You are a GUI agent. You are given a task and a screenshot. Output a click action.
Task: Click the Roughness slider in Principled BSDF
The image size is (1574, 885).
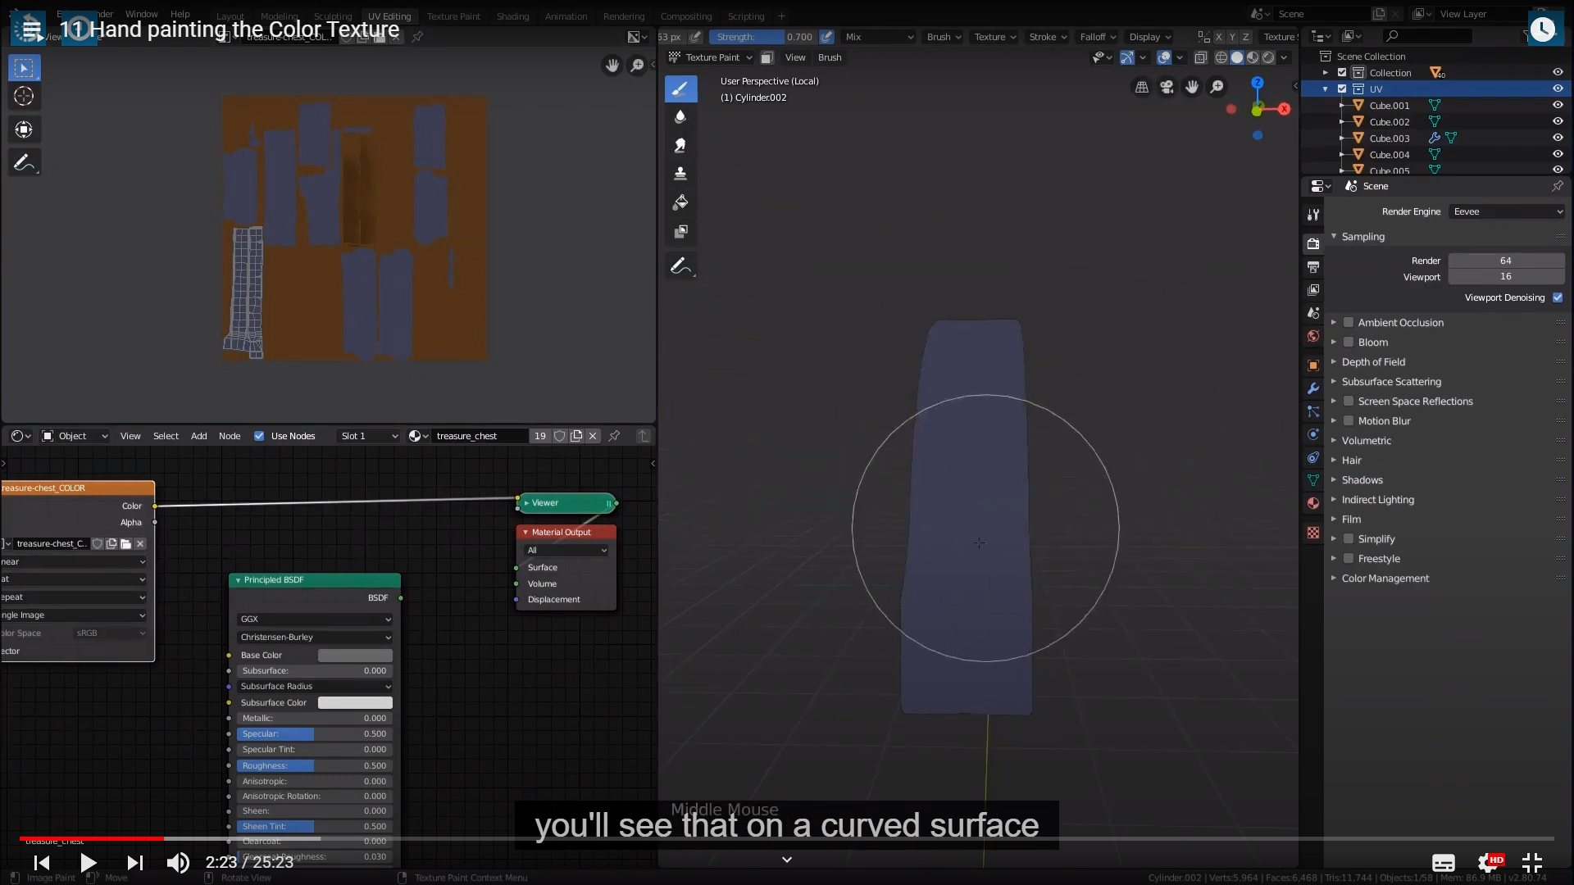(x=315, y=765)
